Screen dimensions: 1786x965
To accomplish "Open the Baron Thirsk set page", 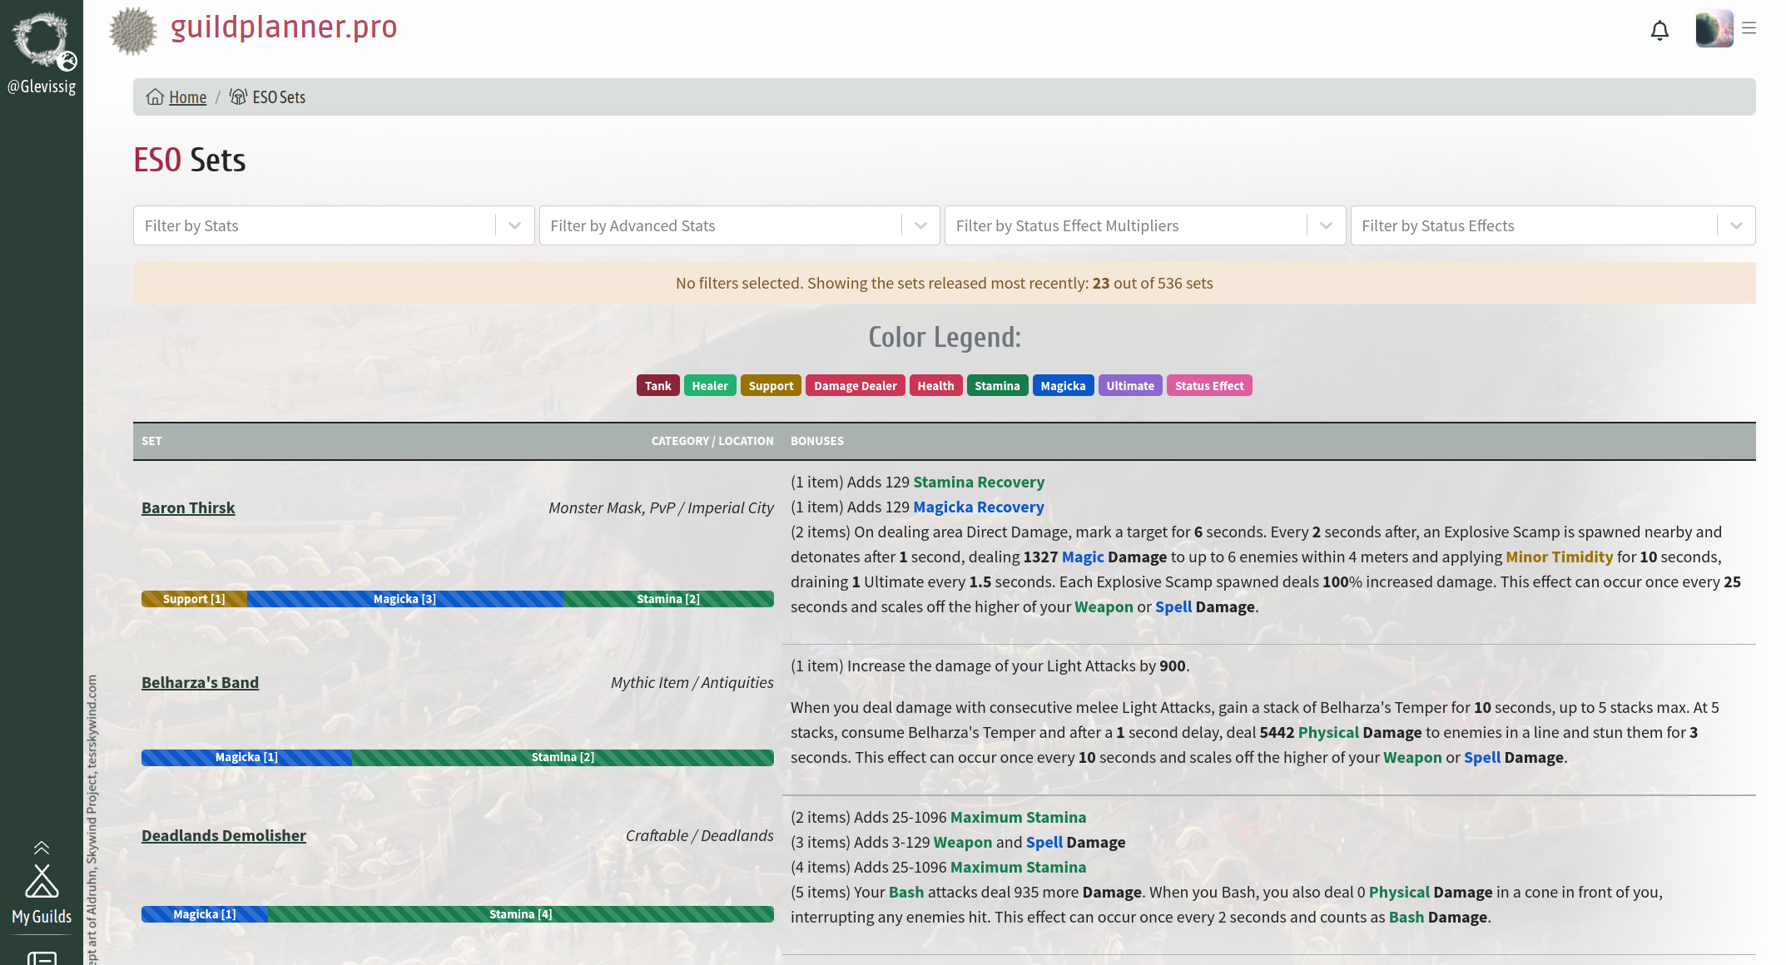I will click(188, 507).
